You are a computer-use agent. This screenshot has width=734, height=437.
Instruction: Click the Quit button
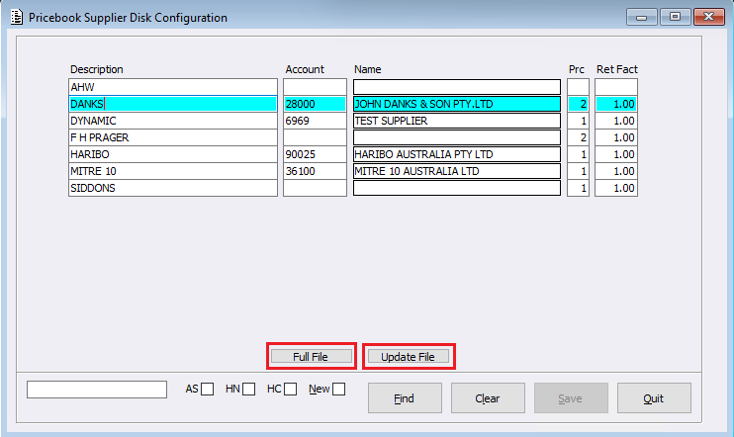[654, 398]
